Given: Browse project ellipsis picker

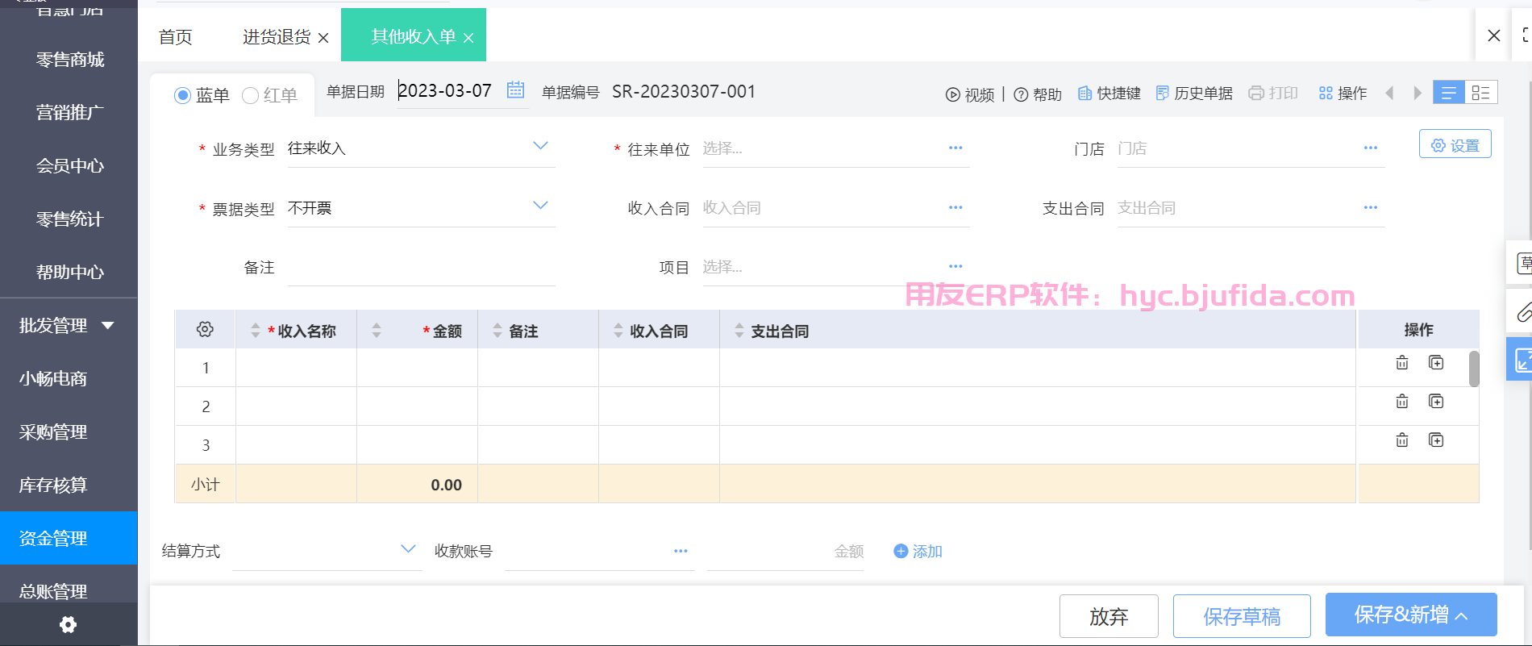Looking at the screenshot, I should point(955,267).
